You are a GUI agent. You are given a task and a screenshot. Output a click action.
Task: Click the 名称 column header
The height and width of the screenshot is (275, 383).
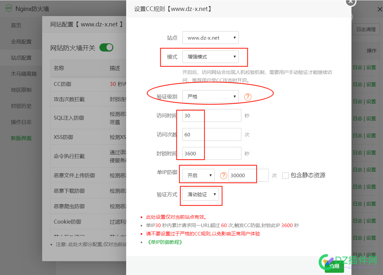pyautogui.click(x=59, y=68)
